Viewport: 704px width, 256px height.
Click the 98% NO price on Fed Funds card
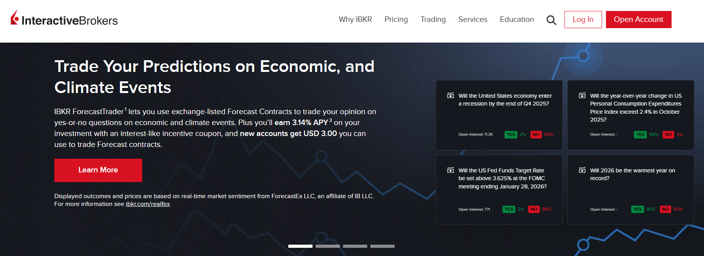click(x=547, y=209)
